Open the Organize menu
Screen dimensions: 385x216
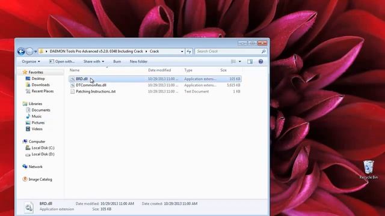[31, 61]
